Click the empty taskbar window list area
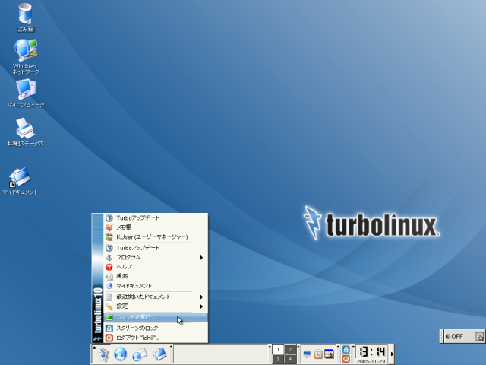 221,354
